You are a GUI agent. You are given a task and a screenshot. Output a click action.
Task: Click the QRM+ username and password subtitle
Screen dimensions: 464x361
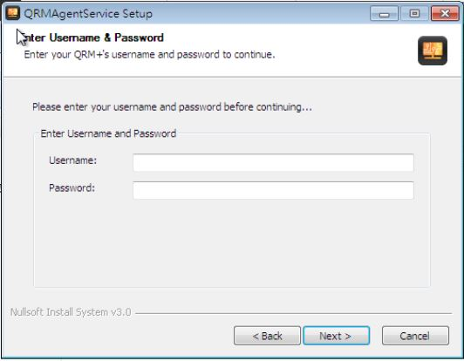[x=149, y=54]
